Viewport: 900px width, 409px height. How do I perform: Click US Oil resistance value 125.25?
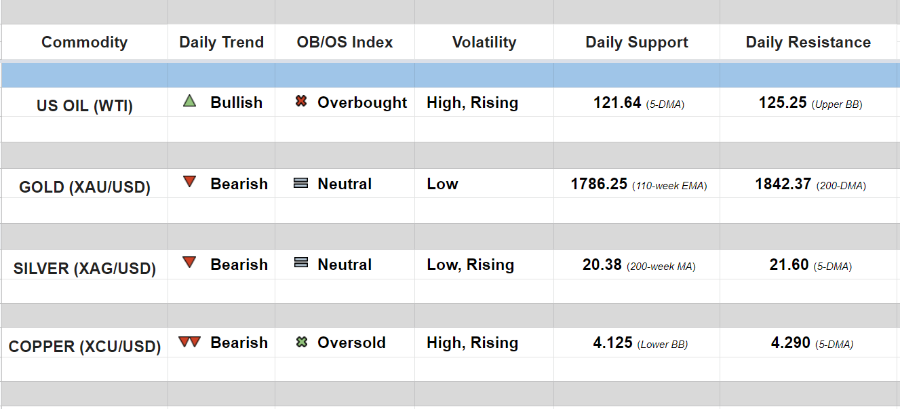click(x=783, y=103)
